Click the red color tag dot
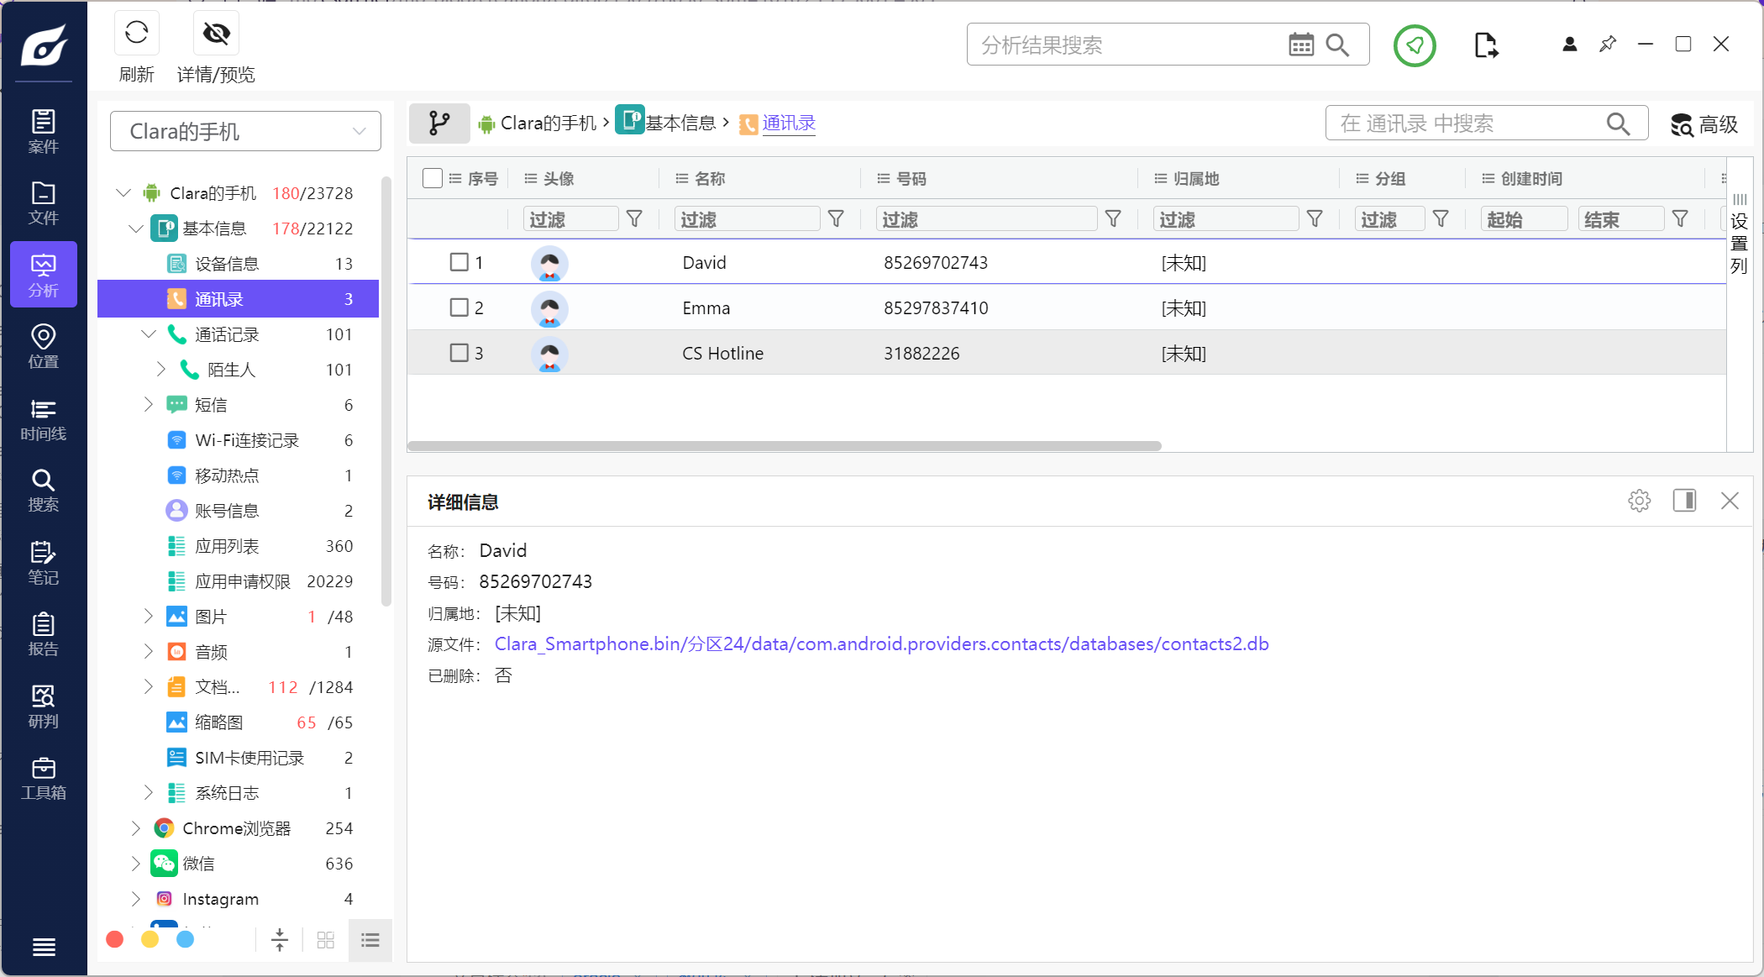The image size is (1764, 977). 115,939
